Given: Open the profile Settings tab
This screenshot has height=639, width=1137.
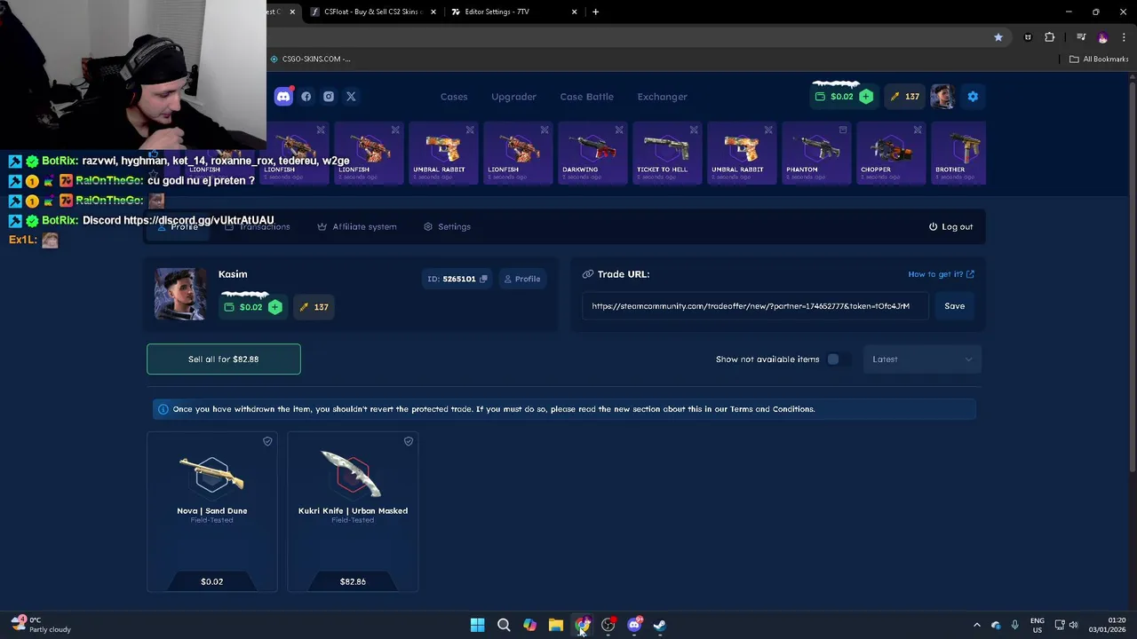Looking at the screenshot, I should pyautogui.click(x=447, y=226).
